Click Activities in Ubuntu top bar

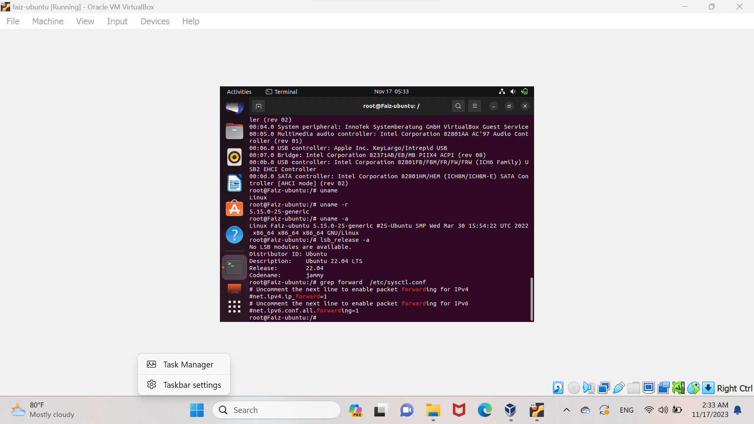click(239, 91)
